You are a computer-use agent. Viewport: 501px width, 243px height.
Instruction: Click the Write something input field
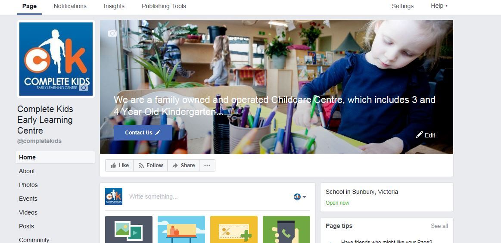click(x=208, y=196)
